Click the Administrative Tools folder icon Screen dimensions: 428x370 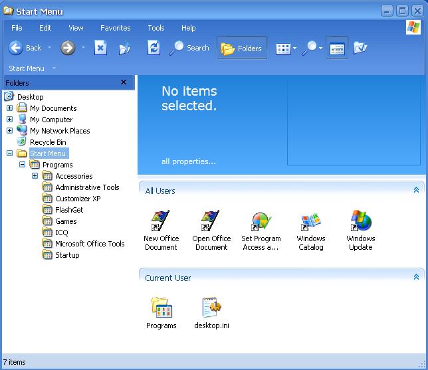coord(47,187)
